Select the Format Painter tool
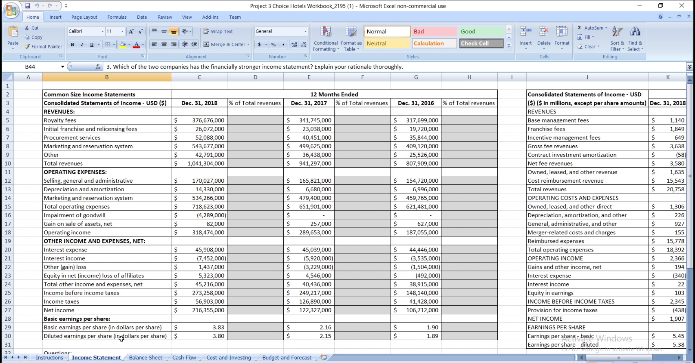Image resolution: width=695 pixels, height=363 pixels. click(43, 46)
